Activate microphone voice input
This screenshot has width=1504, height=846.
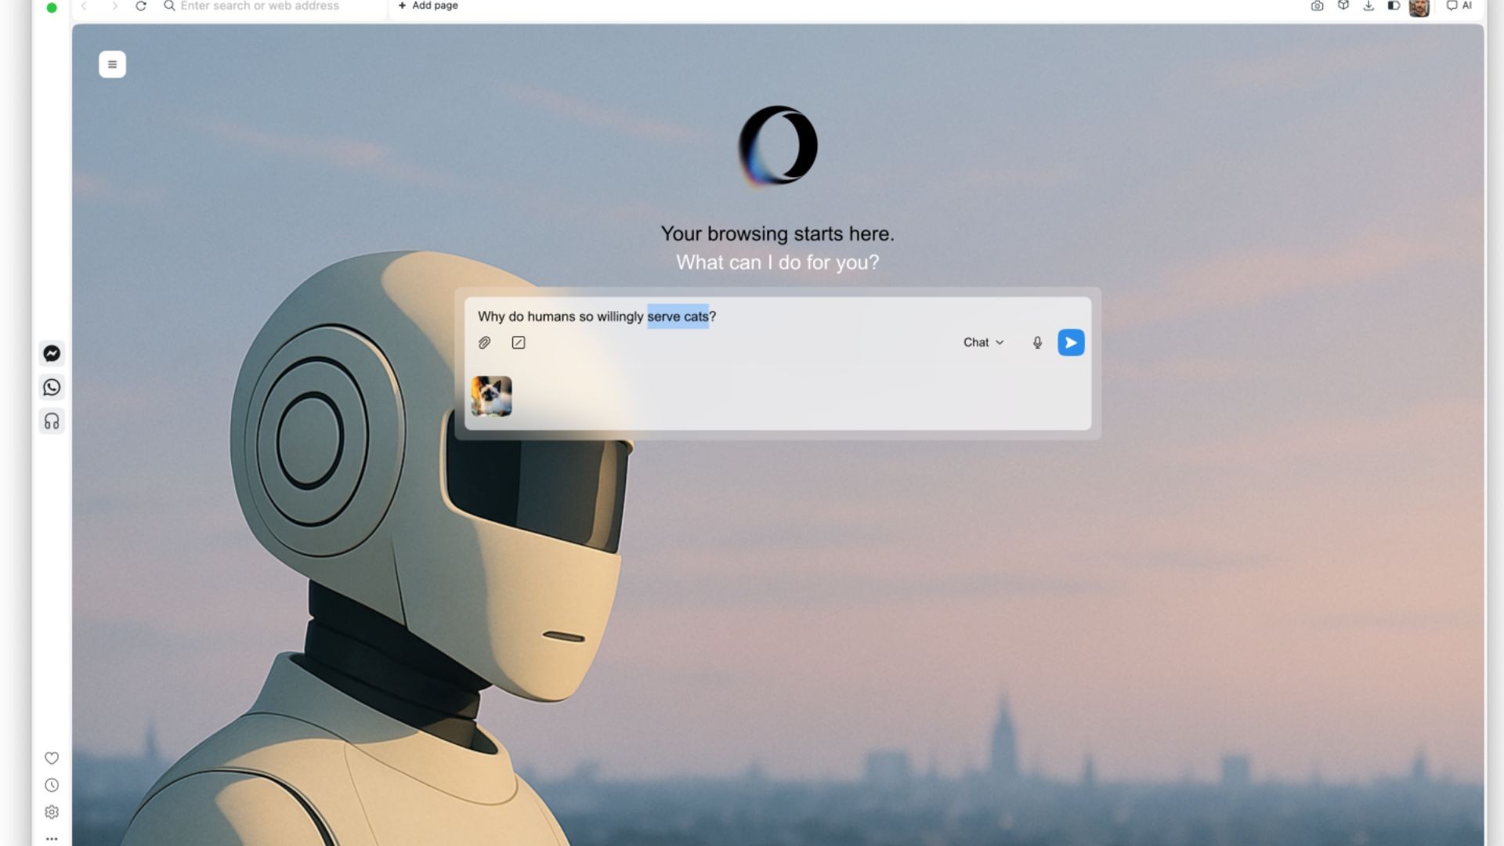[x=1037, y=342]
